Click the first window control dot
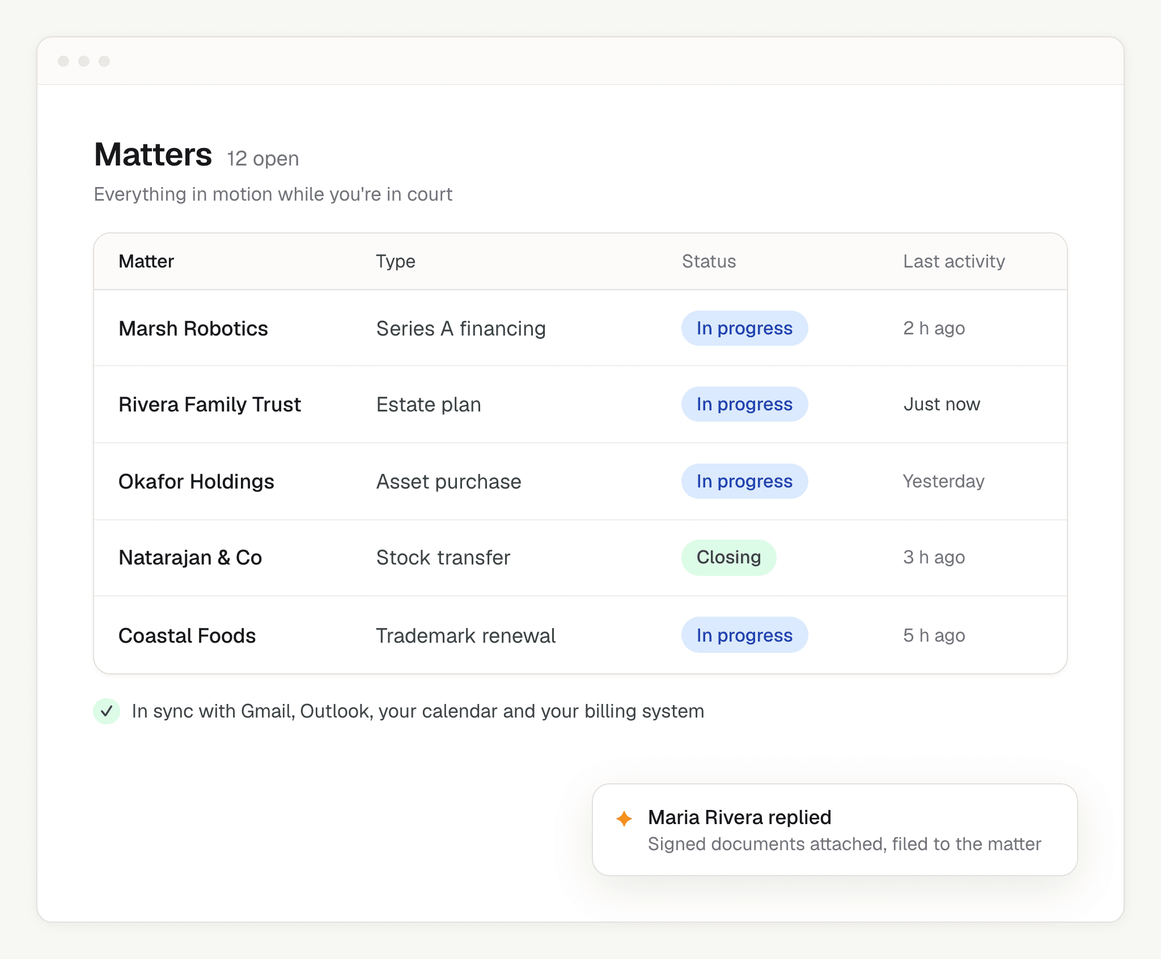Viewport: 1161px width, 959px height. [63, 61]
